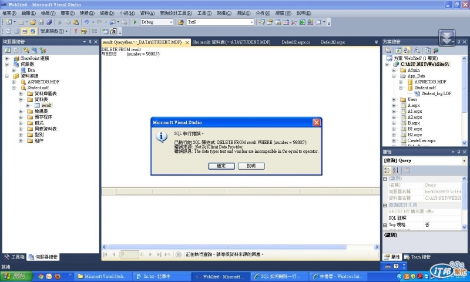Open the [查詢] Query object dropdown in Properties
This screenshot has width=470, height=282.
click(464, 160)
